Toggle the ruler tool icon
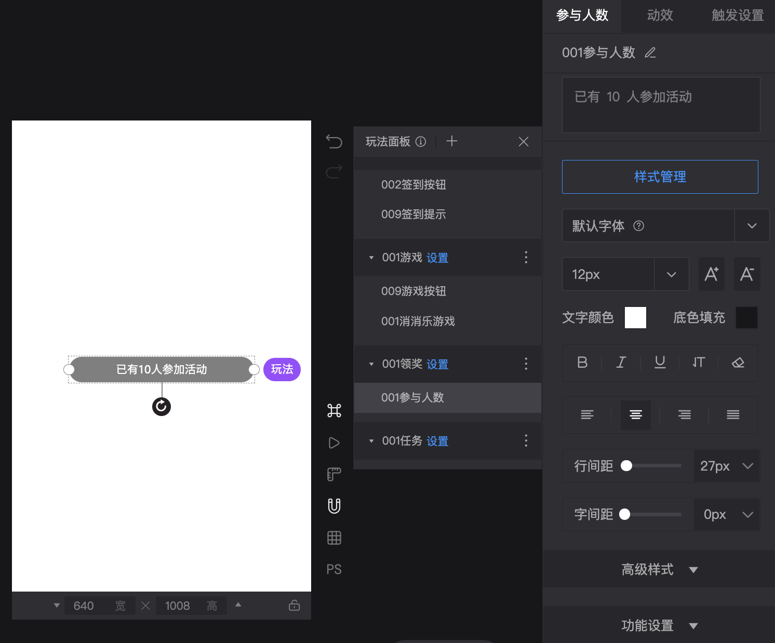Screen dimensions: 775x643 click(334, 474)
